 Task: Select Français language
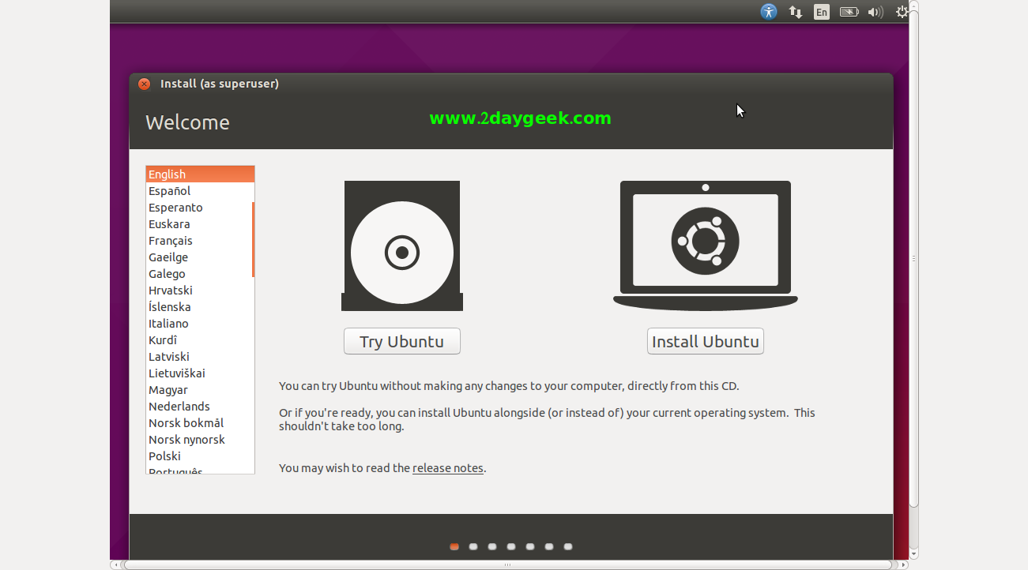tap(199, 241)
